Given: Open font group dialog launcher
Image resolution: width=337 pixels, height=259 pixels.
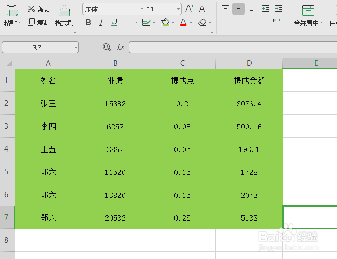Looking at the screenshot, I should point(212,32).
